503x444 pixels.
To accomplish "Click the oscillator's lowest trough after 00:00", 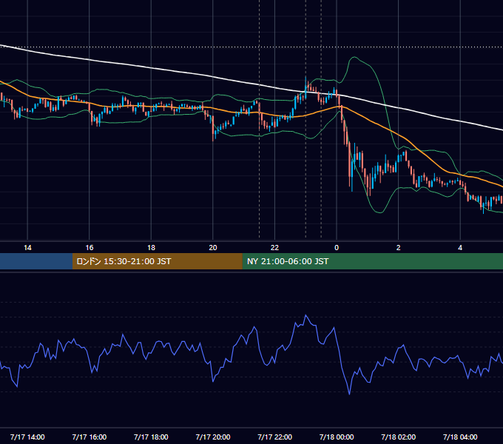I will [349, 394].
